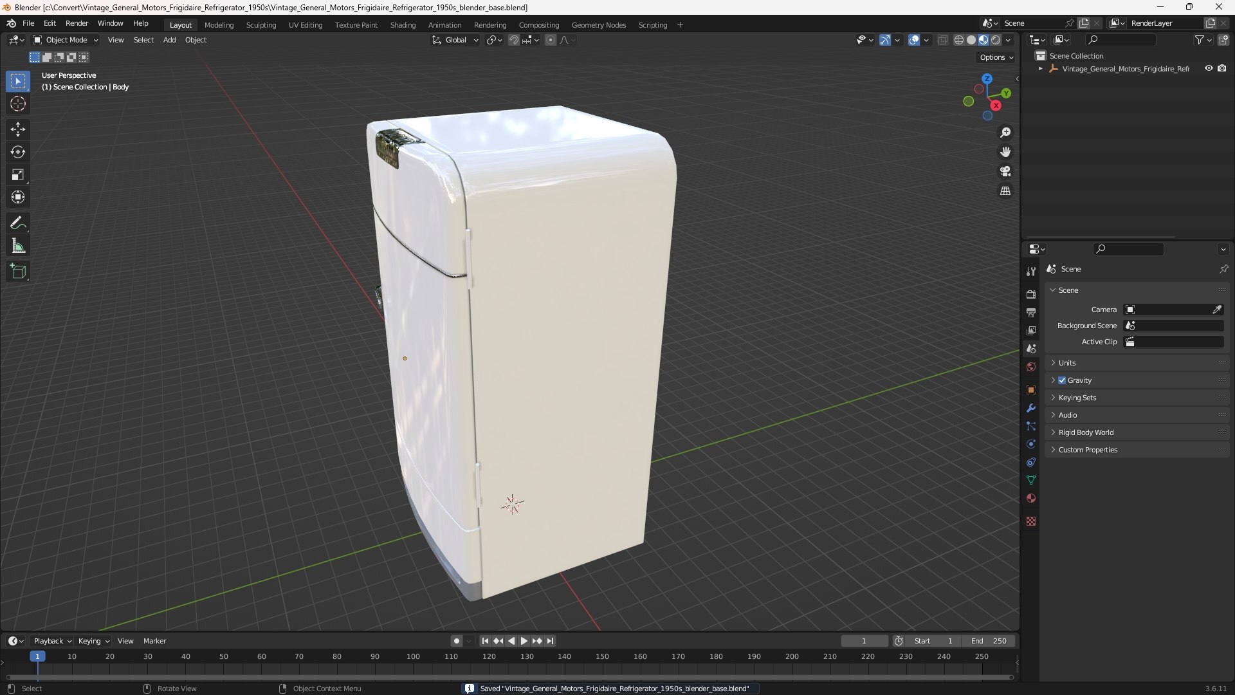The image size is (1235, 695).
Task: Click the zoom view magnifier icon
Action: tap(1005, 133)
